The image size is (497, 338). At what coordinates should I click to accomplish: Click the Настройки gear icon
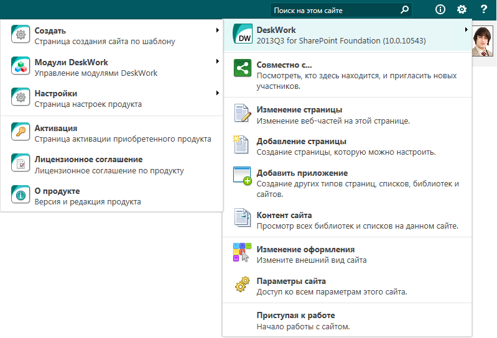(x=21, y=96)
